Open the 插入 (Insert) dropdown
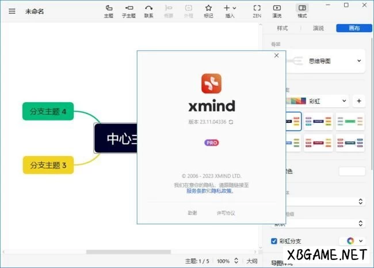 pos(230,9)
